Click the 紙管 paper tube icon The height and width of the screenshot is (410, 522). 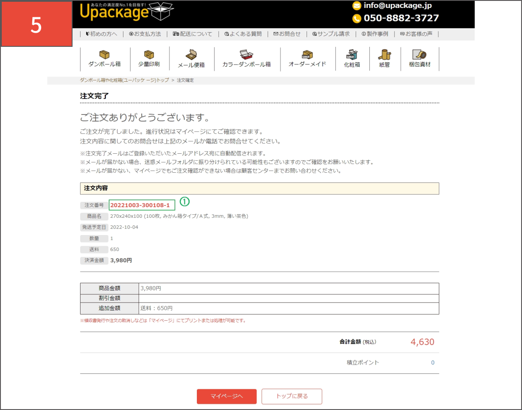pyautogui.click(x=384, y=54)
